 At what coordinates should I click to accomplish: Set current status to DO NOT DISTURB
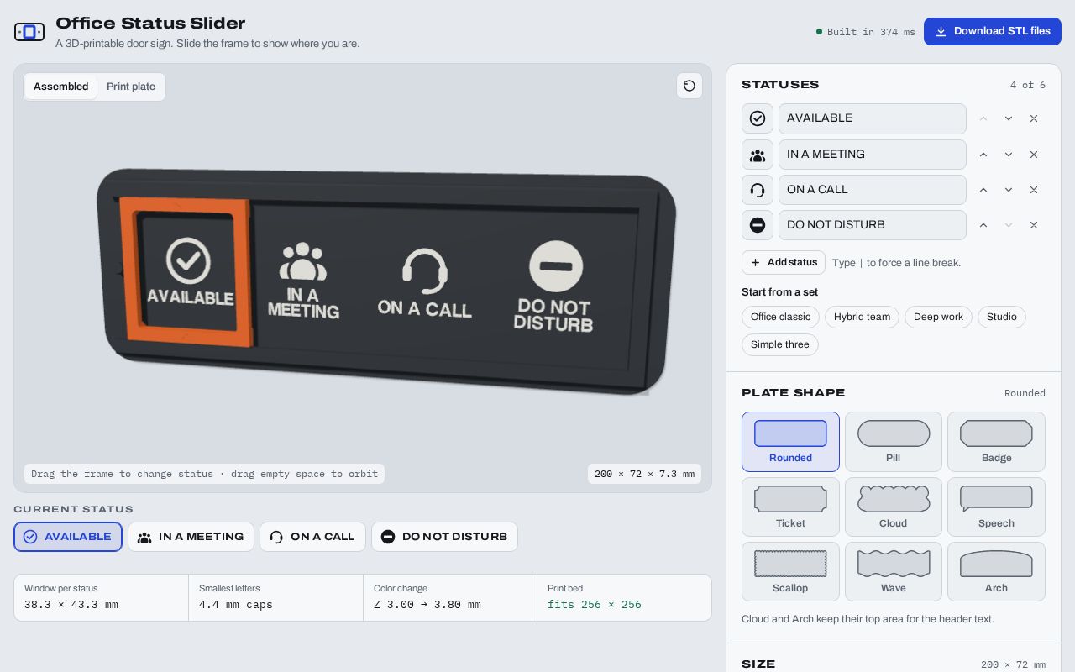pyautogui.click(x=444, y=537)
